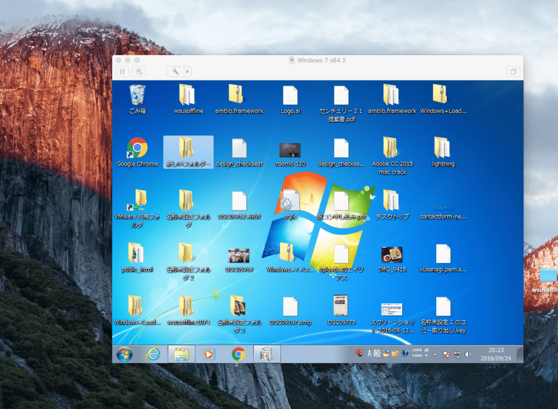Open the Windows Start menu
This screenshot has width=558, height=409.
click(x=125, y=354)
